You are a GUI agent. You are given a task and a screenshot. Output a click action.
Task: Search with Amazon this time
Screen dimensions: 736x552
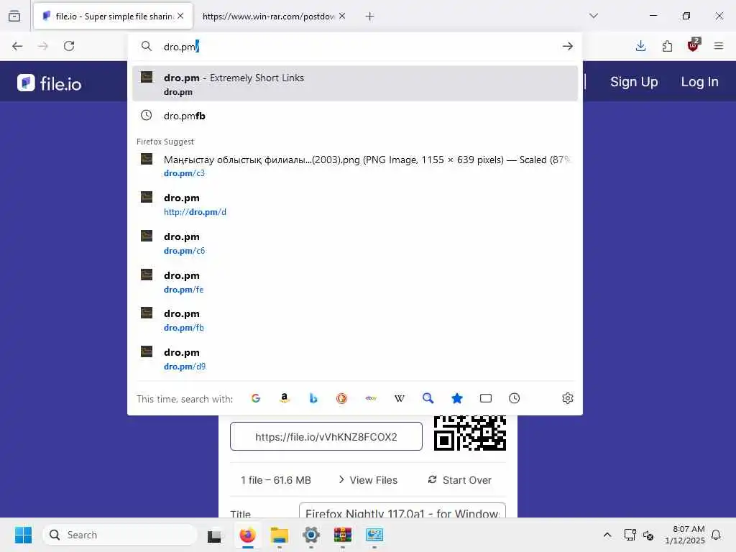pos(285,398)
